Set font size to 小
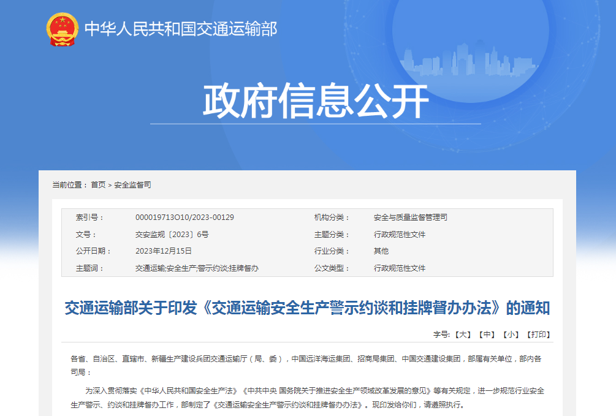Screen dimensions: 616x416 tap(511, 335)
